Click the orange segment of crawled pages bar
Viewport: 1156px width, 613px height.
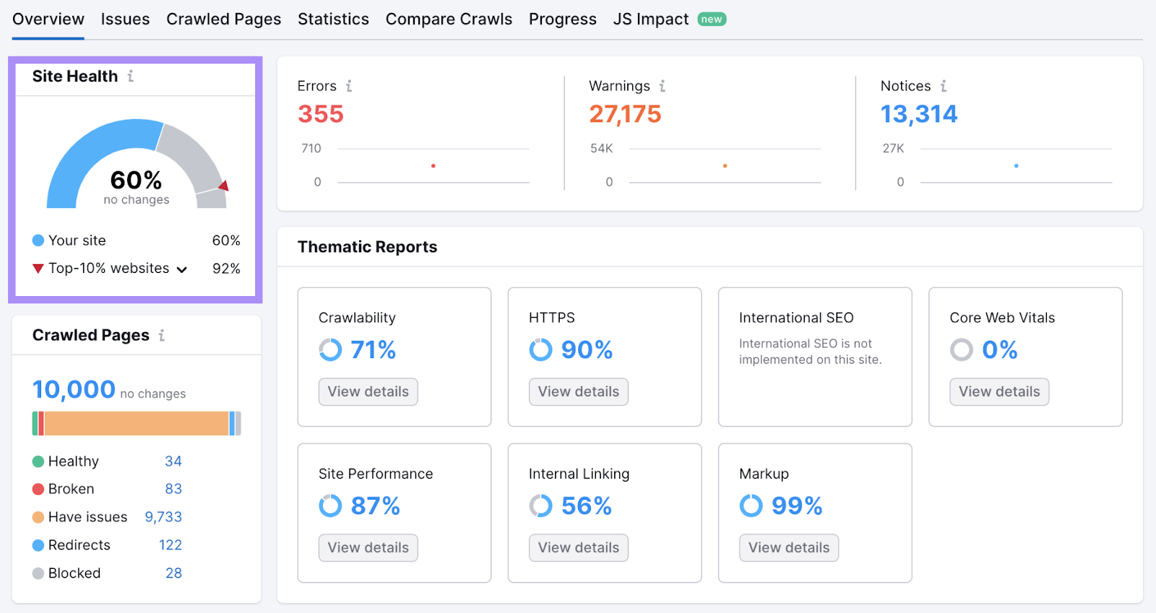(x=136, y=423)
